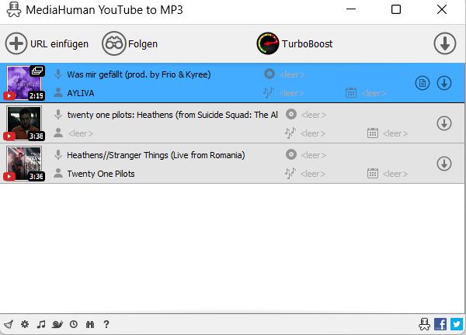Click microphone icon beside Was mir gefällt
The width and height of the screenshot is (466, 335).
point(58,74)
